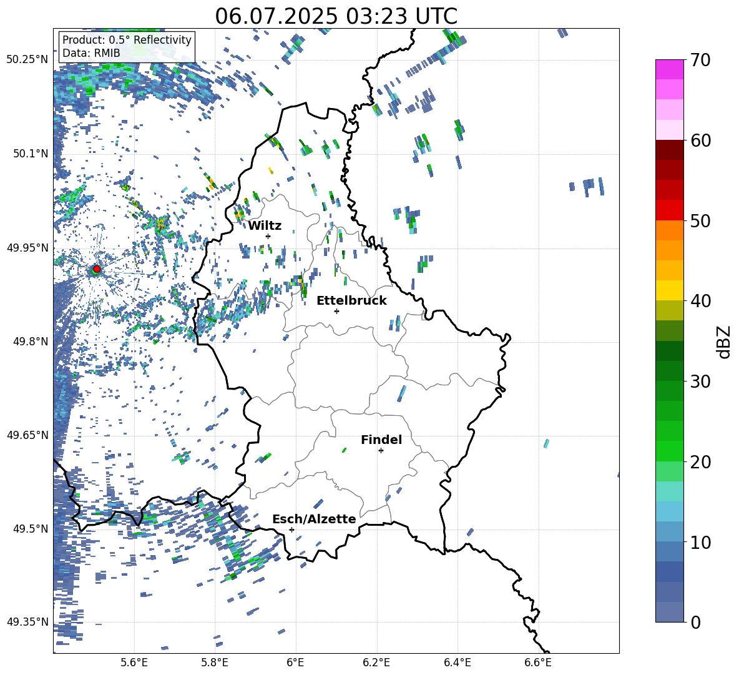The image size is (739, 675).
Task: Click the dBZ colorbar label
Action: point(725,342)
